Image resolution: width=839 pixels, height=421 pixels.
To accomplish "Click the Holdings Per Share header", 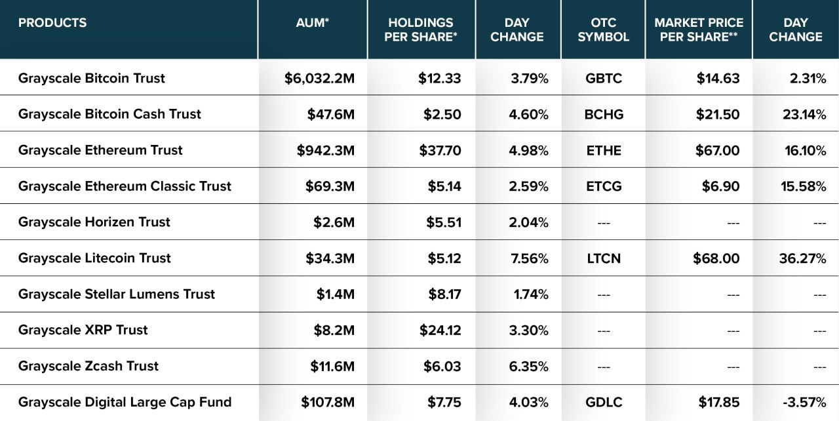I will coord(421,30).
